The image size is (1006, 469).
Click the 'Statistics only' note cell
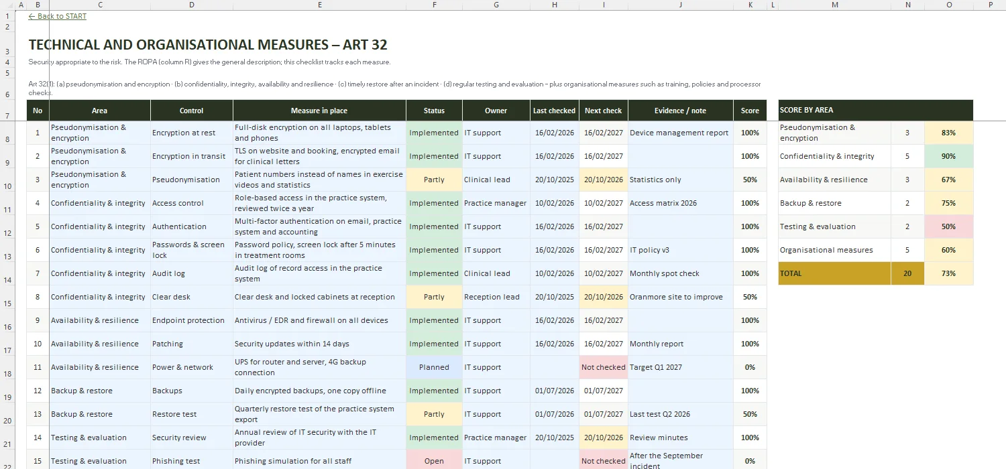[x=680, y=180]
